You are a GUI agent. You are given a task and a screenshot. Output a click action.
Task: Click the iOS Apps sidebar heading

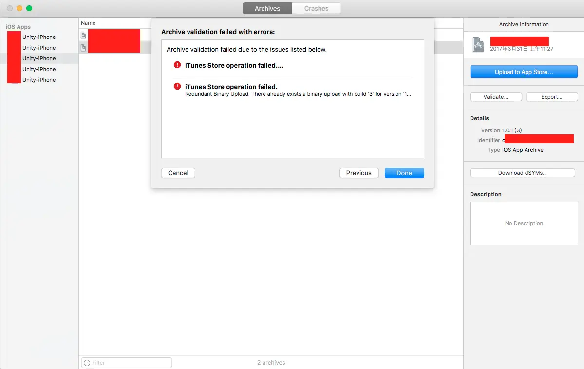18,27
